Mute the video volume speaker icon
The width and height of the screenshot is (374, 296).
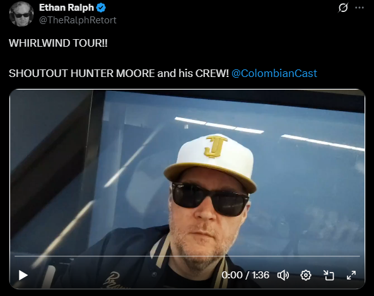283,275
